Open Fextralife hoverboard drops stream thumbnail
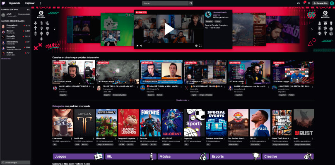Viewport: 335px width, 165px height. [x=205, y=72]
